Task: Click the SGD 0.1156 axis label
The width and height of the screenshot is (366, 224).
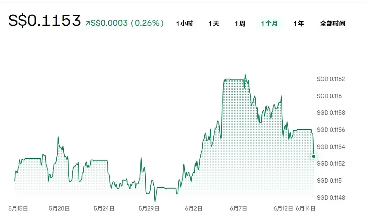Action: (x=331, y=130)
